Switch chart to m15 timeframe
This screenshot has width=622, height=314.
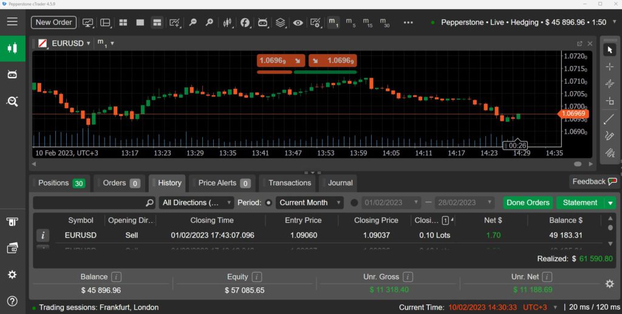(367, 22)
